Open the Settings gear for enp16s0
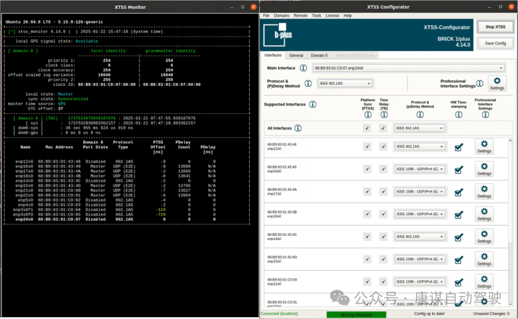The width and height of the screenshot is (518, 319). 484,169
